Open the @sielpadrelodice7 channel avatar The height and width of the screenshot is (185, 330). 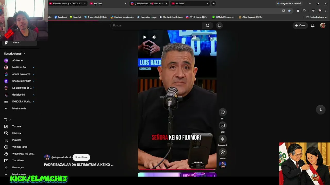click(47, 157)
